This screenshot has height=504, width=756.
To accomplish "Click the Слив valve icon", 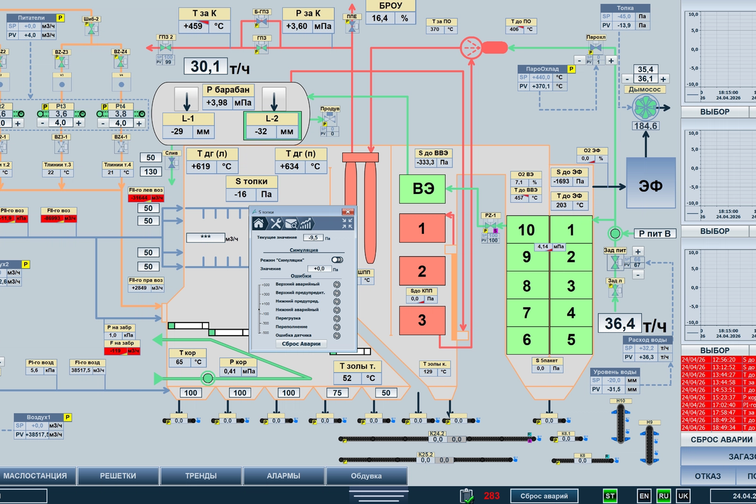I will pos(171,162).
